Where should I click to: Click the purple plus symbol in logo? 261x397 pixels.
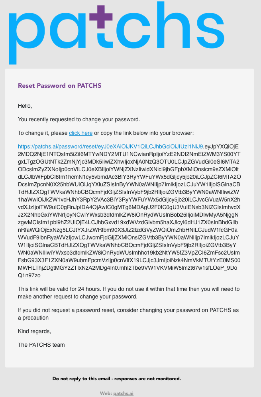[101, 17]
